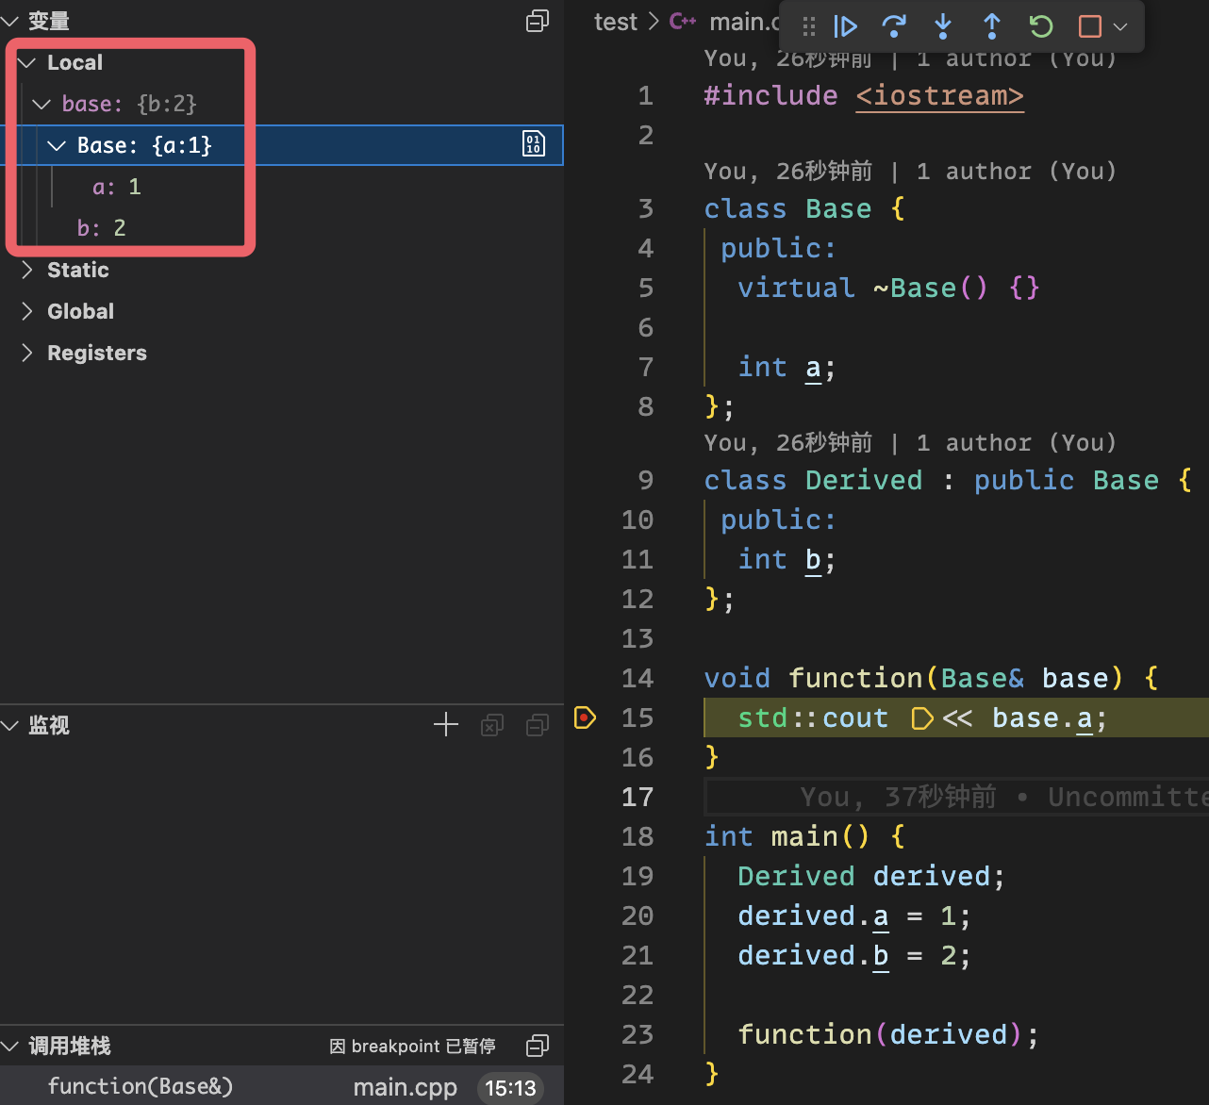Click the function(derived); call

pyautogui.click(x=888, y=1034)
